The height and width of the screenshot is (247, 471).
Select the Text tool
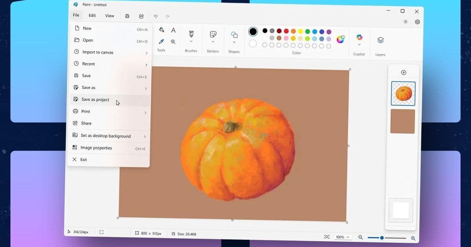point(173,30)
